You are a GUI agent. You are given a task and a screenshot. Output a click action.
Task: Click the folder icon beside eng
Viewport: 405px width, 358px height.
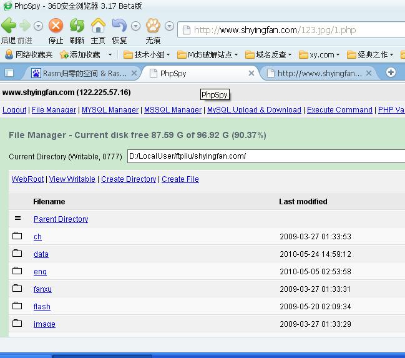click(17, 271)
